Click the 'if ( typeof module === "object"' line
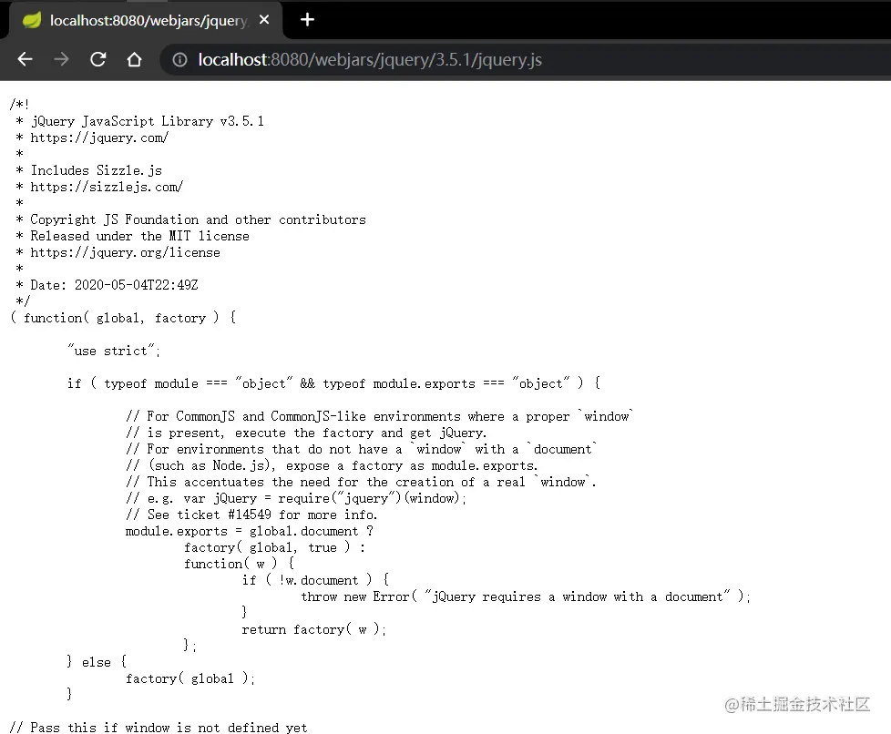Image resolution: width=891 pixels, height=734 pixels. pyautogui.click(x=334, y=383)
